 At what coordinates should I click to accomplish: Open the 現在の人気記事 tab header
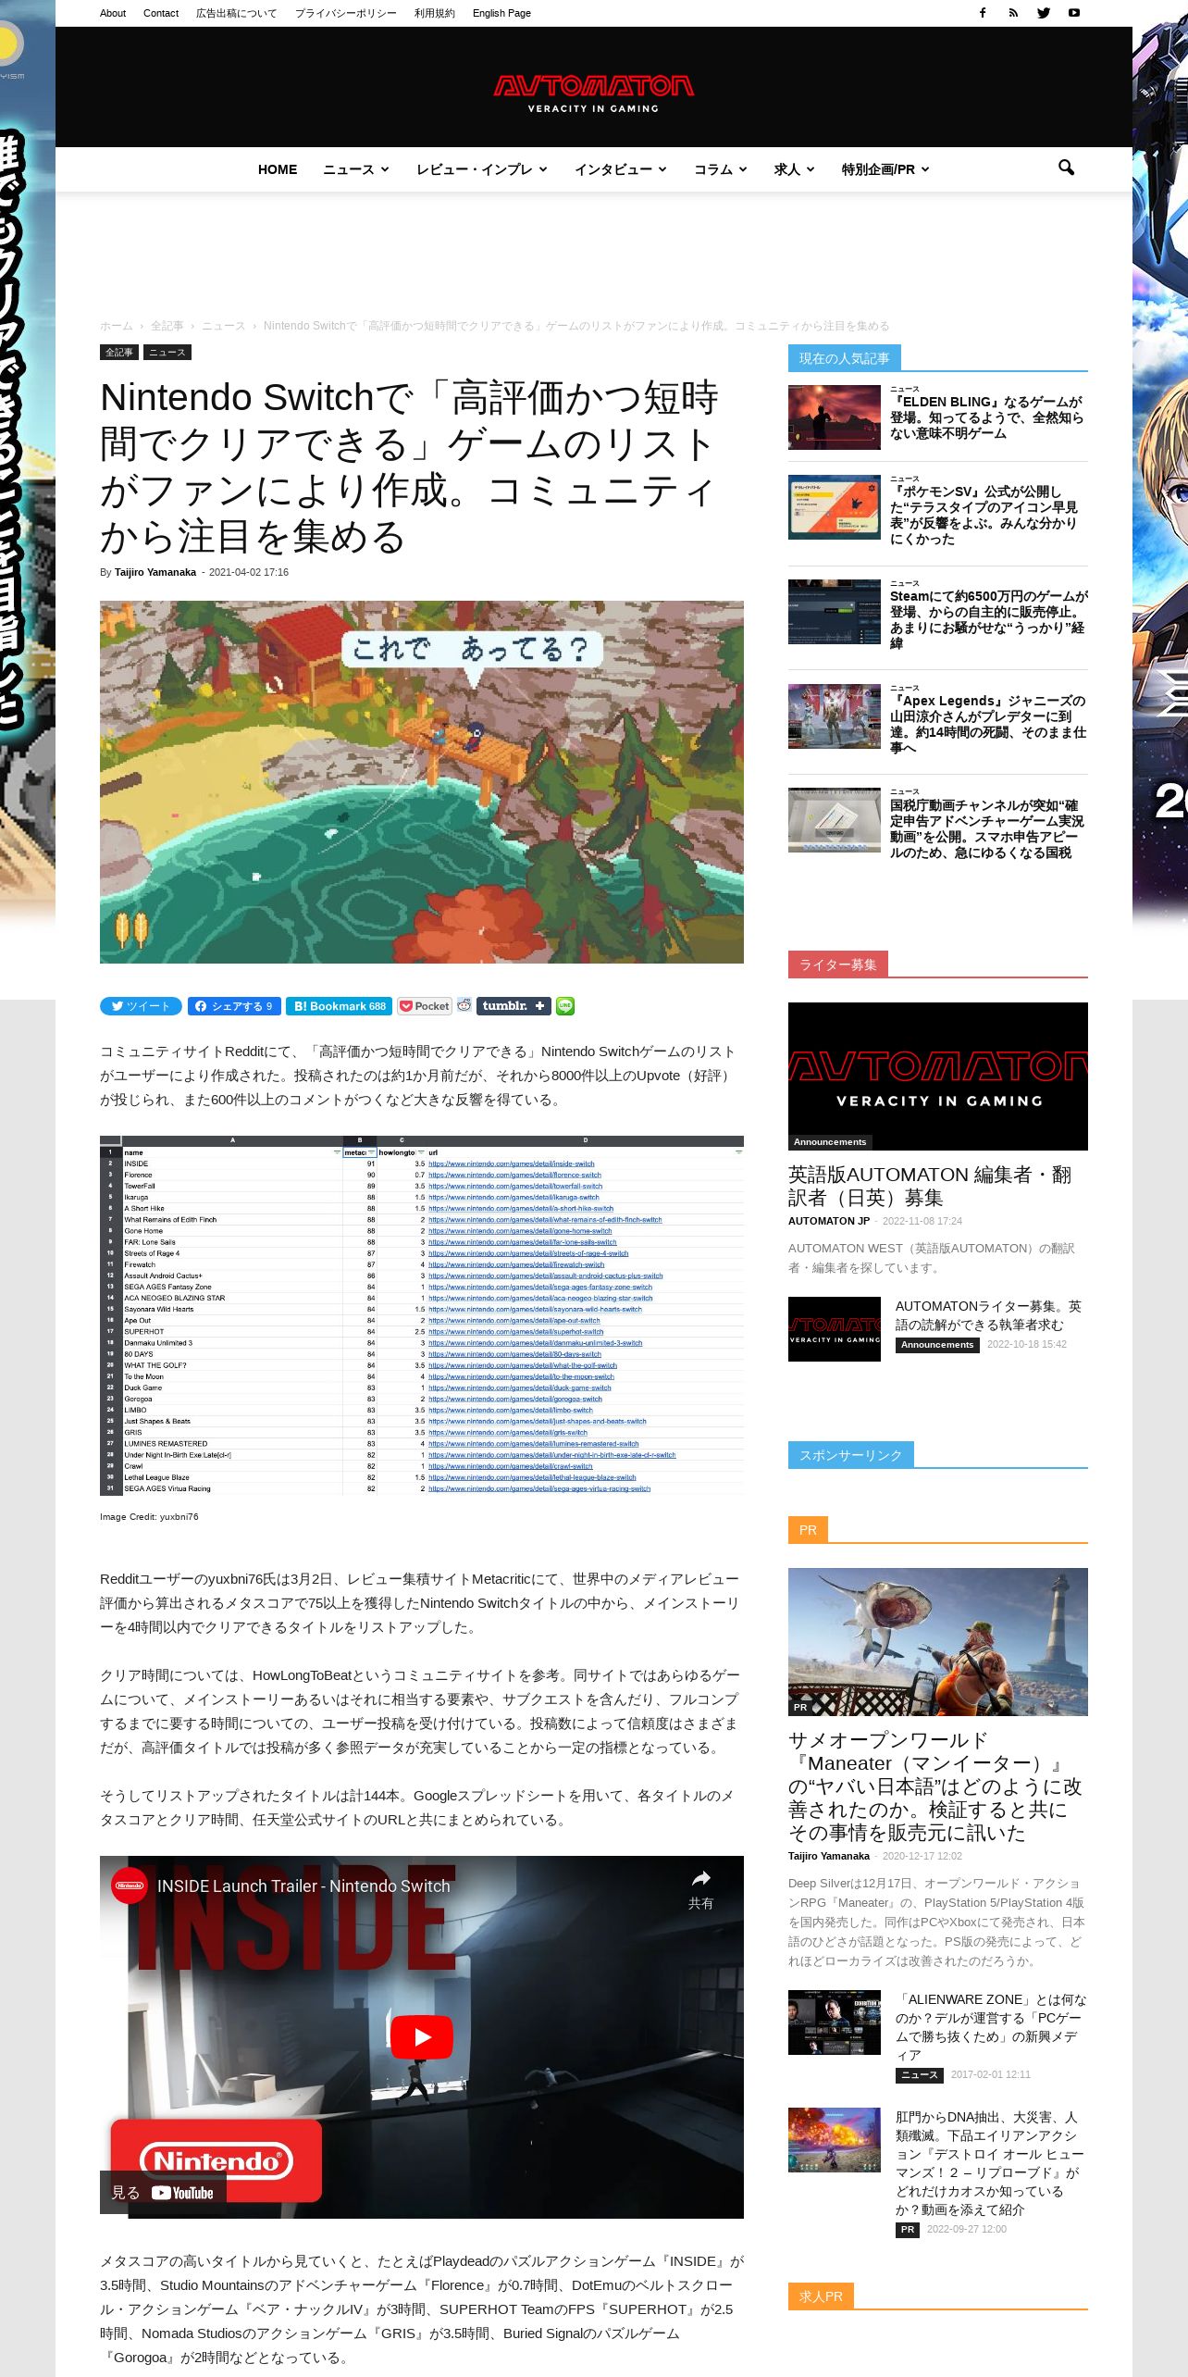[x=844, y=358]
